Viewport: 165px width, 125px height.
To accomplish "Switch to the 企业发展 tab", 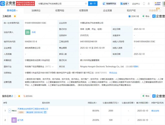I will pos(107,11).
